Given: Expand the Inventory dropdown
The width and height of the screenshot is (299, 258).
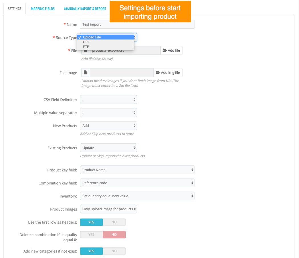Looking at the screenshot, I should [137, 196].
